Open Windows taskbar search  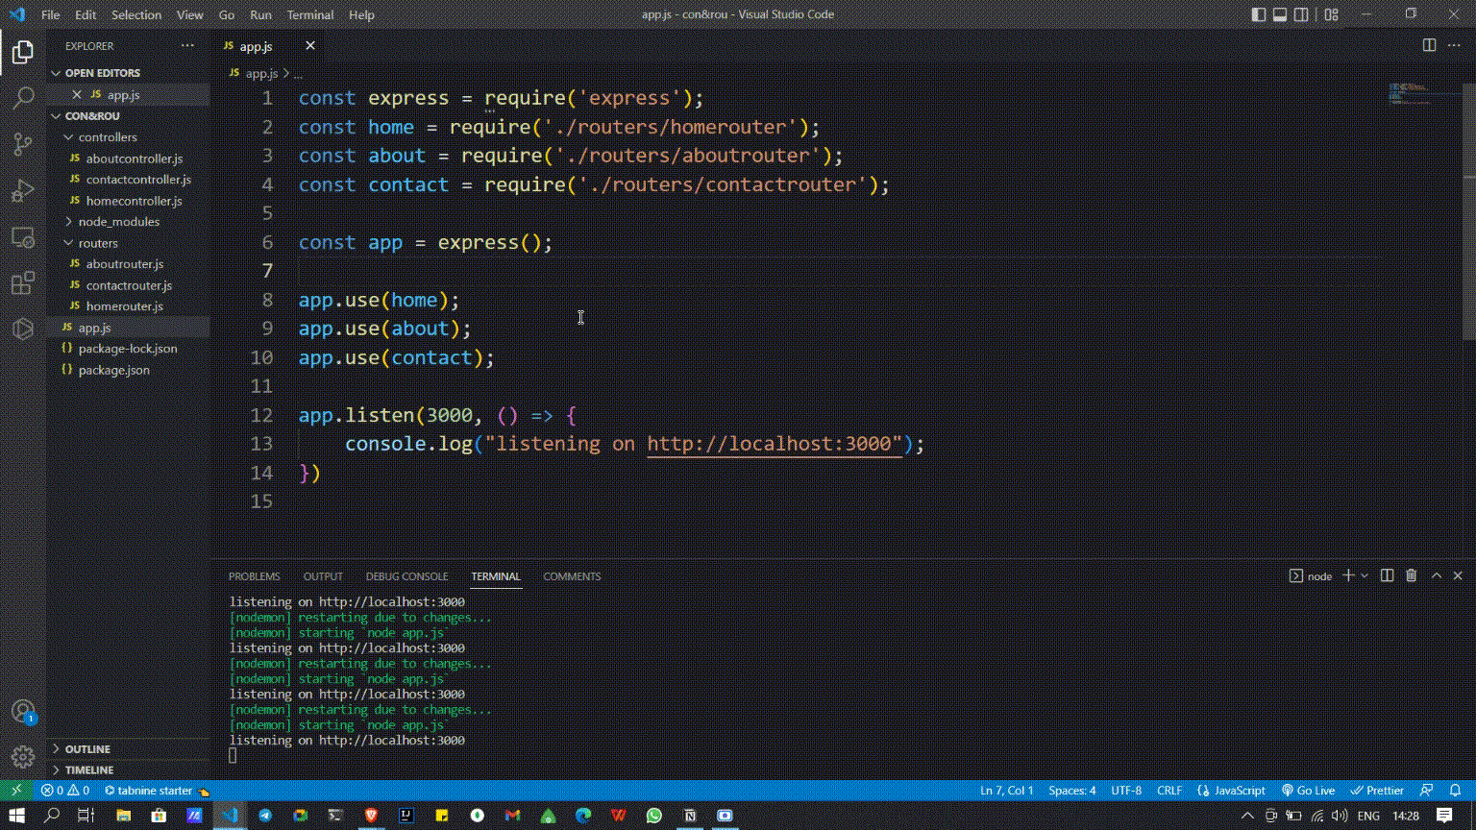click(x=52, y=816)
